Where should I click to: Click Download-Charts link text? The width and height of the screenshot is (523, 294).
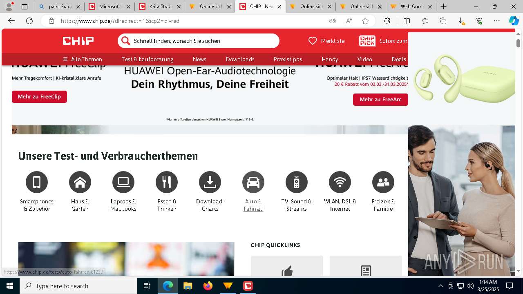[210, 205]
